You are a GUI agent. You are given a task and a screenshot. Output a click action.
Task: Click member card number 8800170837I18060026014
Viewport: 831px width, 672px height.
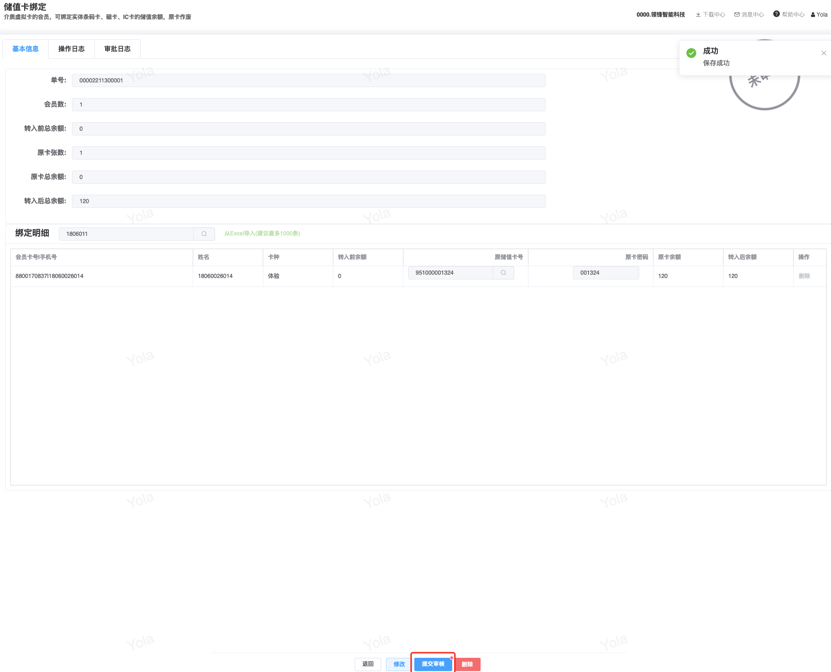coord(49,276)
